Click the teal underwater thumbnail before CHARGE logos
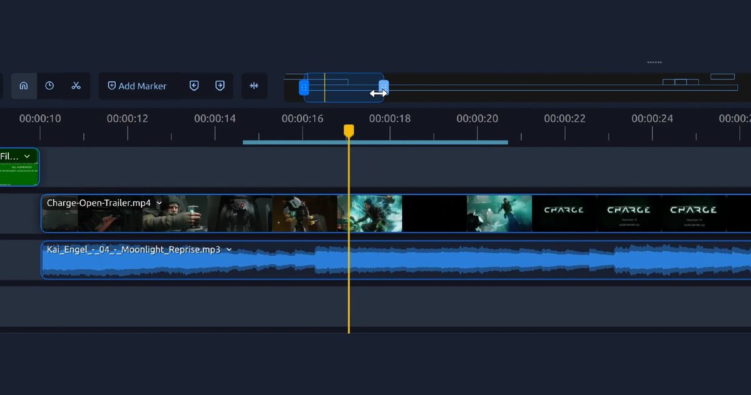This screenshot has width=751, height=395. click(x=499, y=214)
